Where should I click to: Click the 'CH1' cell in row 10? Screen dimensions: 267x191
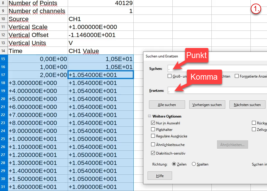coord(101,19)
